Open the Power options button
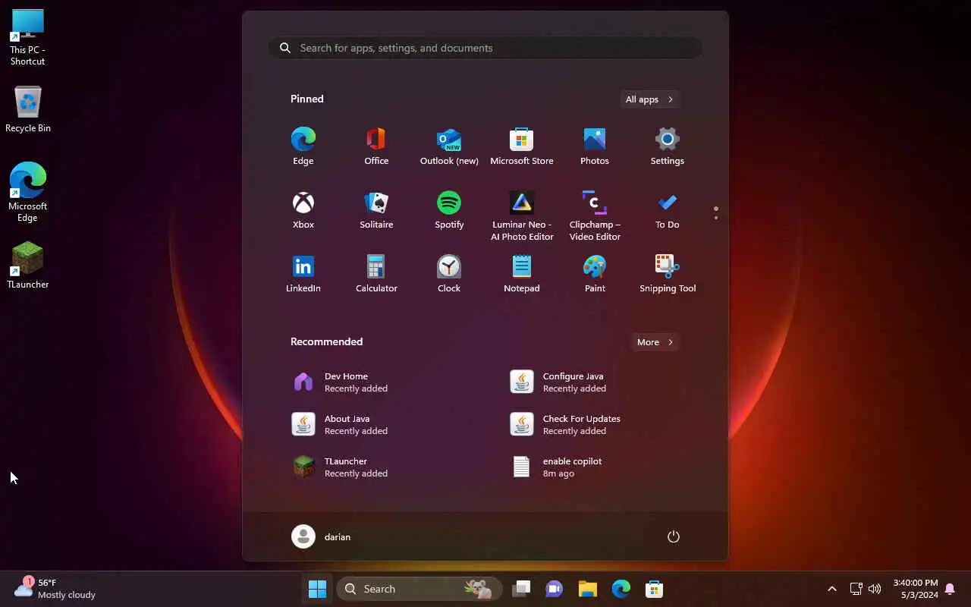Image resolution: width=971 pixels, height=607 pixels. click(x=673, y=536)
